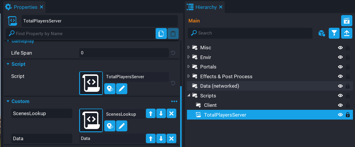
Task: Collapse the Scripts folder
Action: click(x=189, y=95)
